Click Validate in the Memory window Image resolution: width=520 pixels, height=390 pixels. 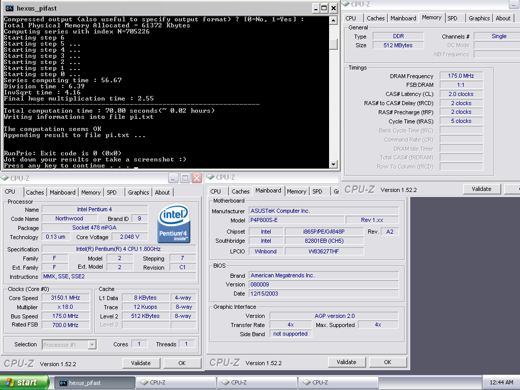pos(481,189)
